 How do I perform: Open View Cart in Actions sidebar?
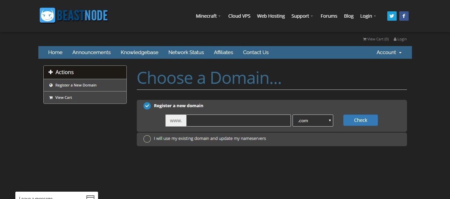click(x=85, y=97)
